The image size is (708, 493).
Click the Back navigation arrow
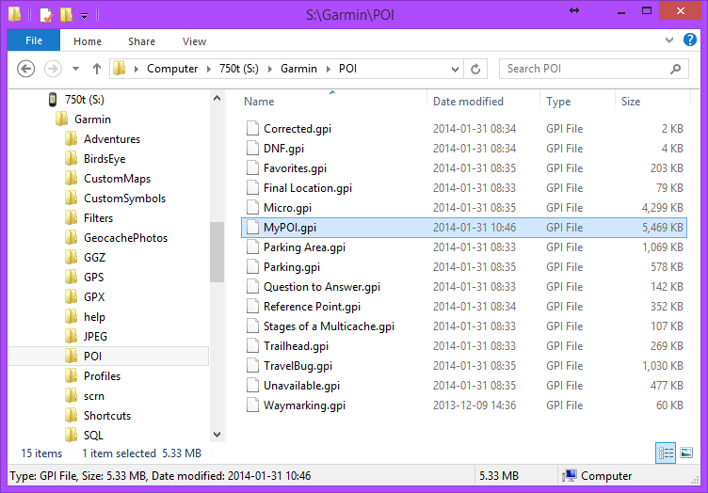[x=26, y=69]
